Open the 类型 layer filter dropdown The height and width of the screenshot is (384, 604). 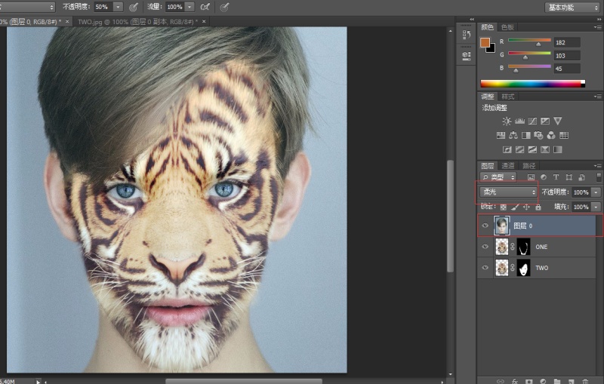498,177
